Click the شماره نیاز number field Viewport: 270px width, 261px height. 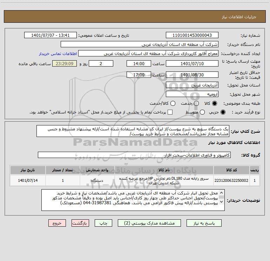click(192, 35)
